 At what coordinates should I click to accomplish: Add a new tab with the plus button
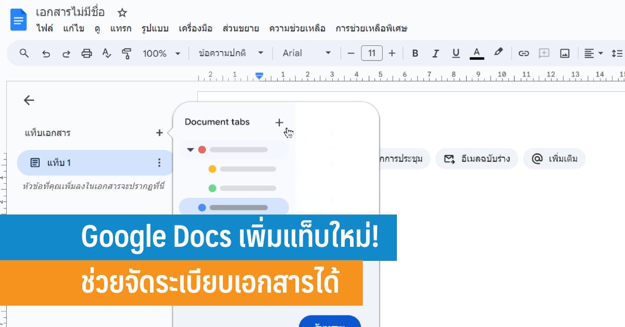pyautogui.click(x=279, y=123)
